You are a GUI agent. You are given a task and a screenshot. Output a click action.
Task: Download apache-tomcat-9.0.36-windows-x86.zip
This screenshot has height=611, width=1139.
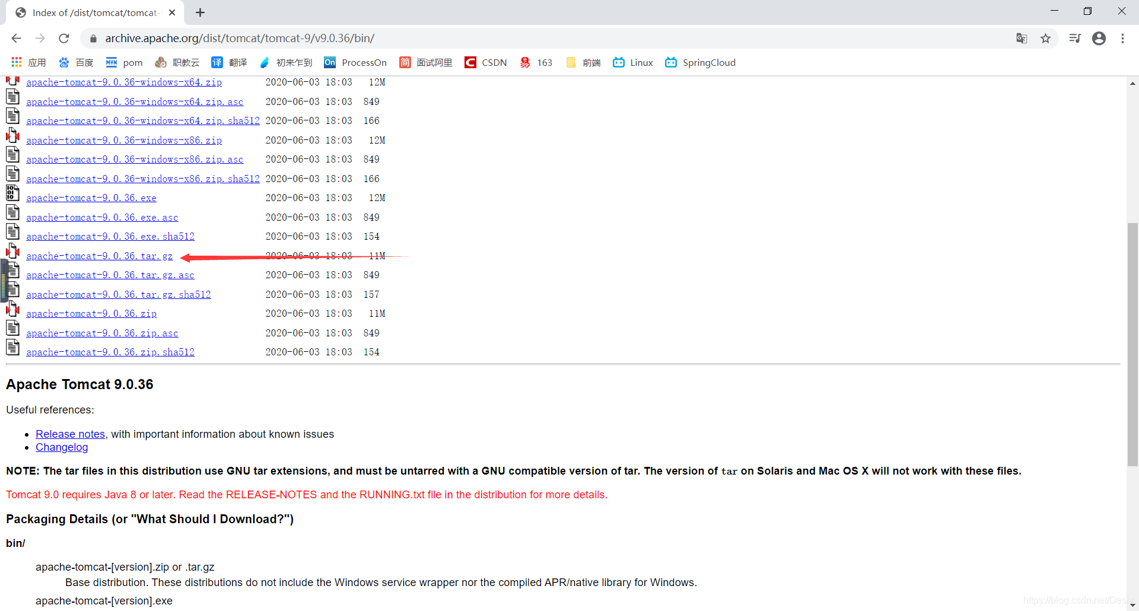pyautogui.click(x=124, y=141)
